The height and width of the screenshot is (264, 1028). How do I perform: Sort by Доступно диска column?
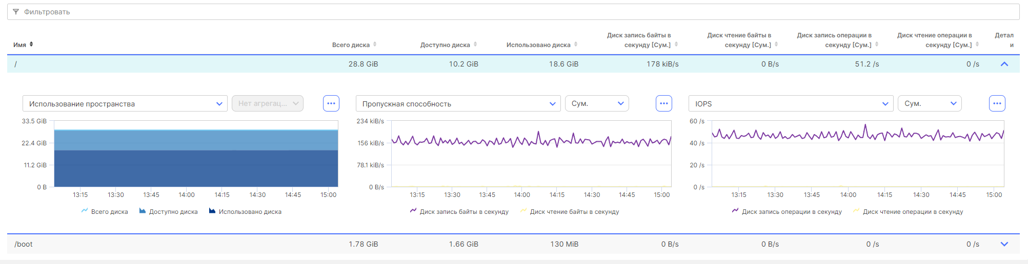coord(475,45)
